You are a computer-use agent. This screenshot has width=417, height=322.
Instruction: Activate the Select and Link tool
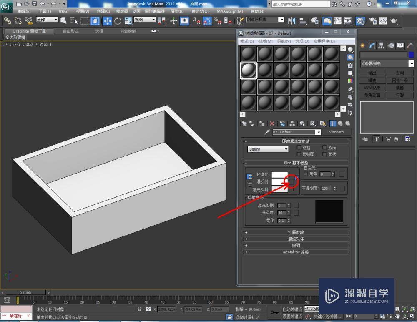tap(8, 21)
